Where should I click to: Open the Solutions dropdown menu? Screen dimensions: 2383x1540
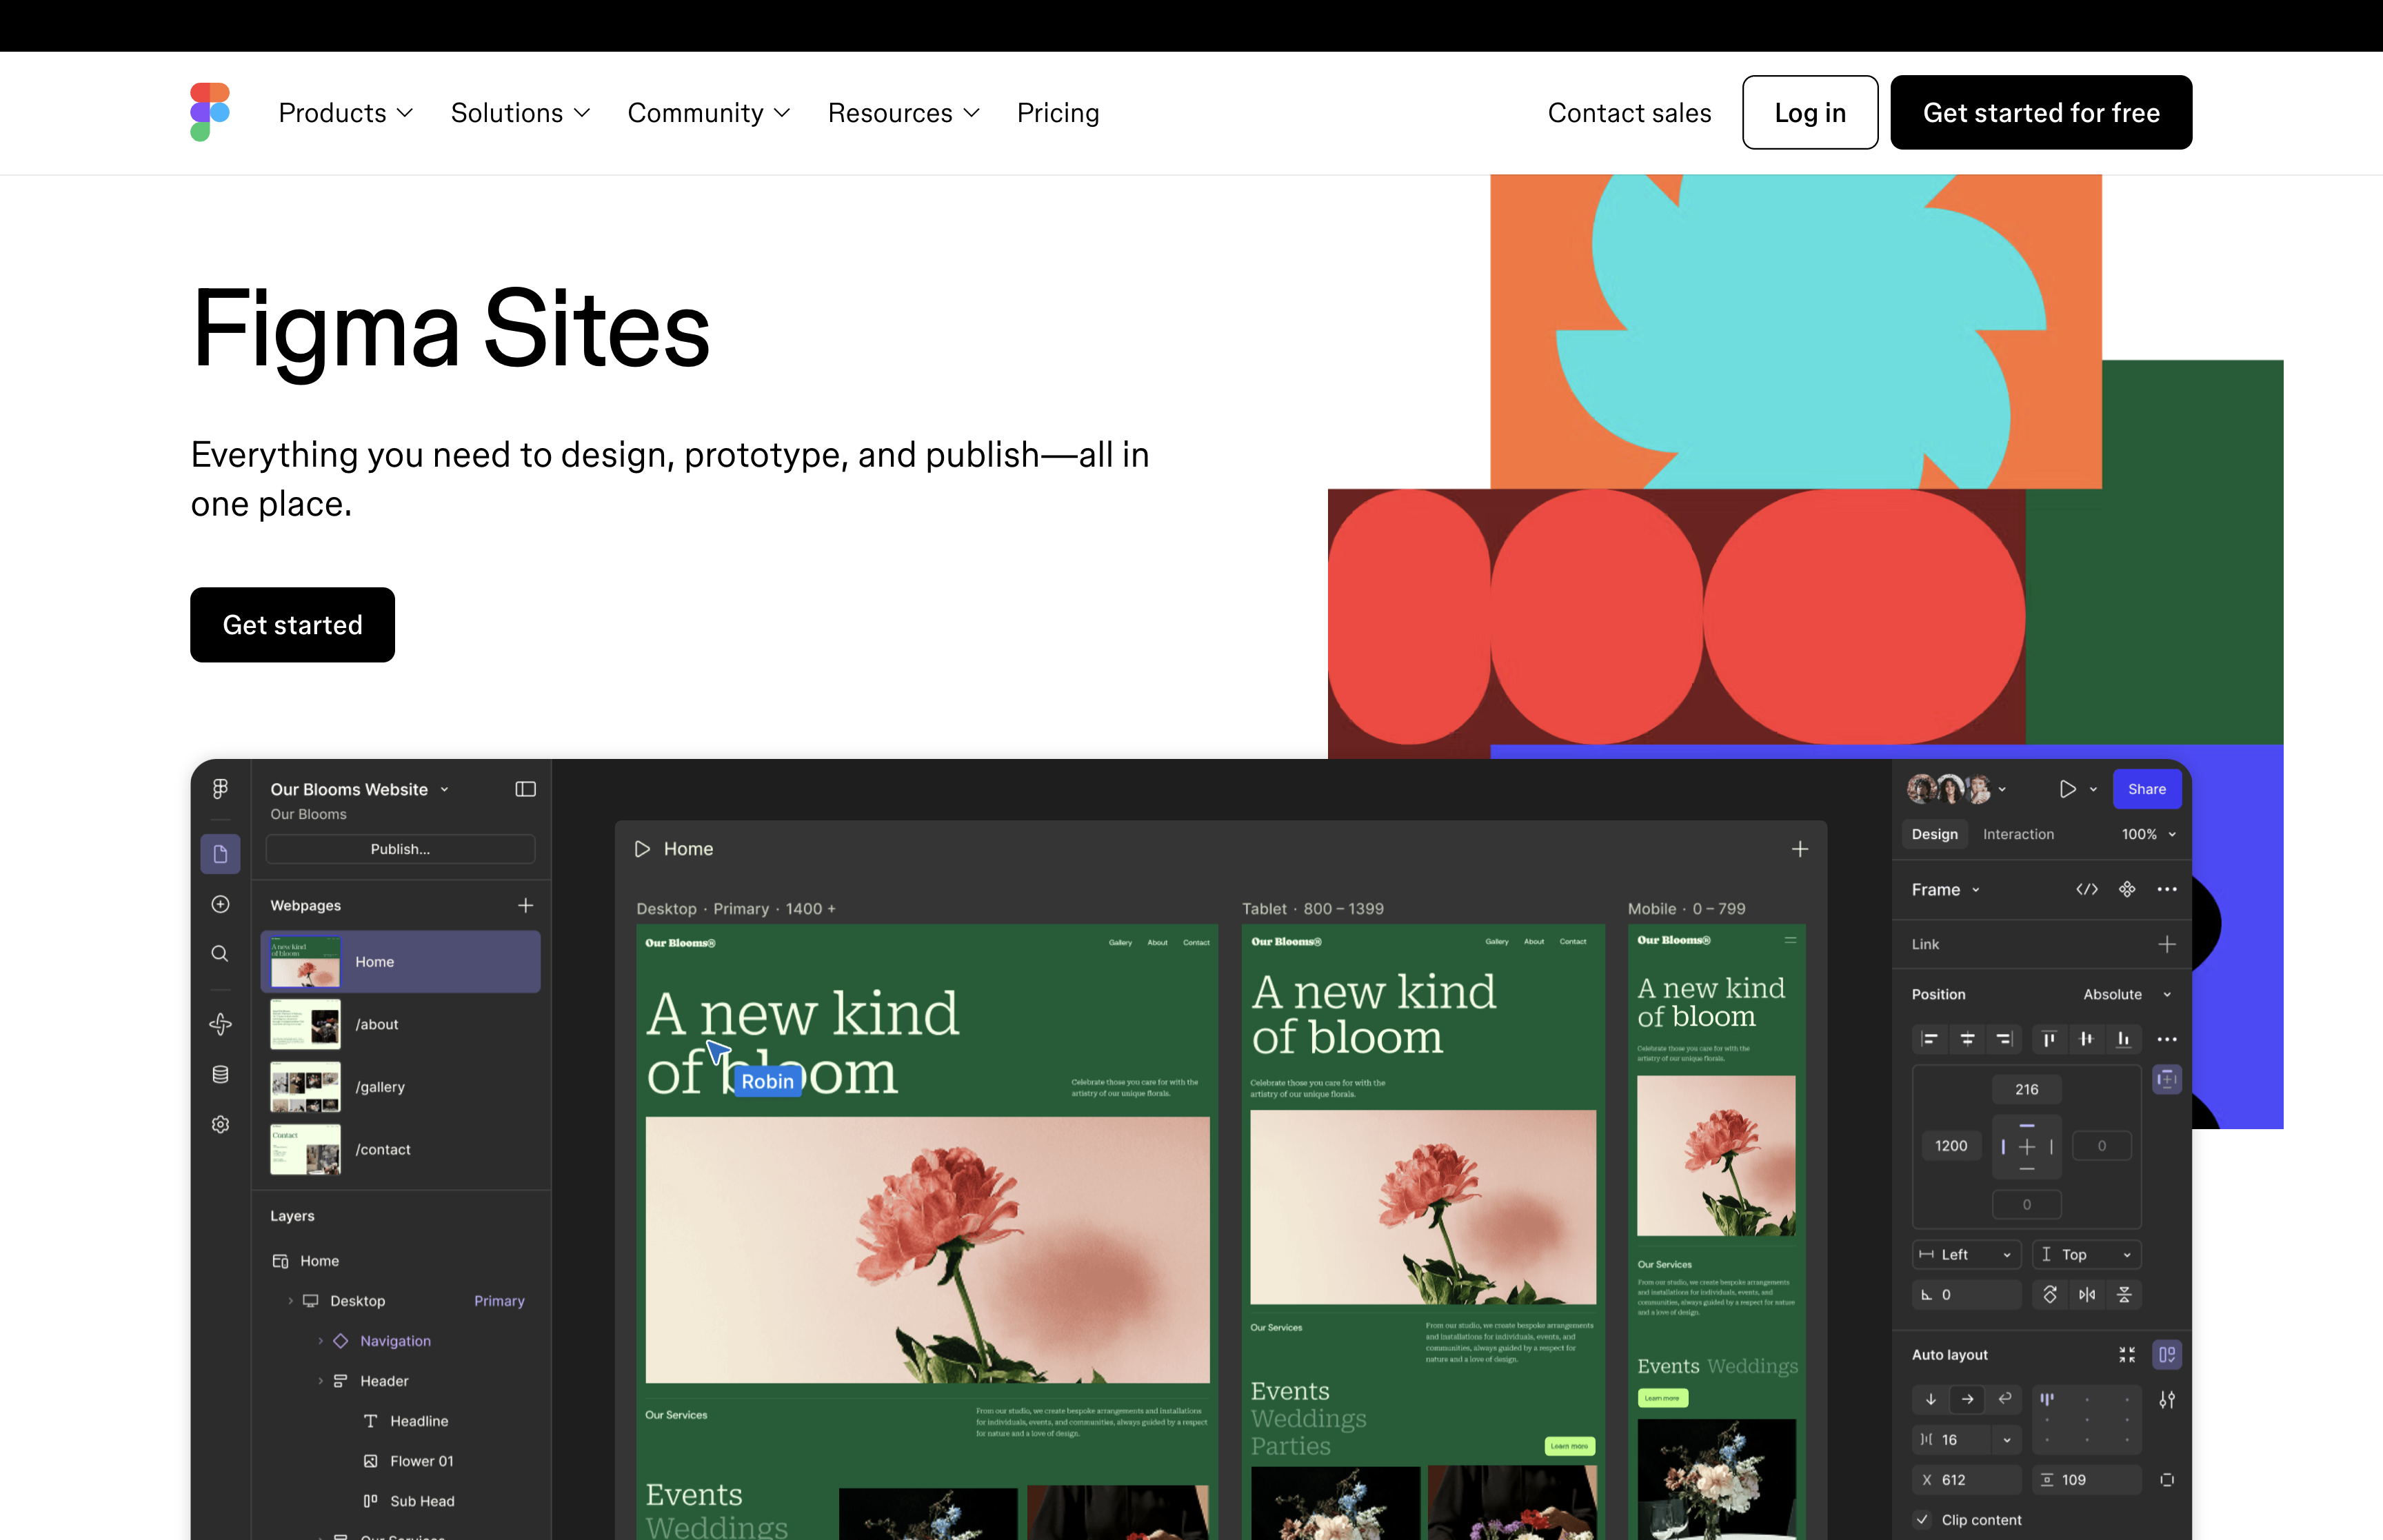[x=520, y=113]
